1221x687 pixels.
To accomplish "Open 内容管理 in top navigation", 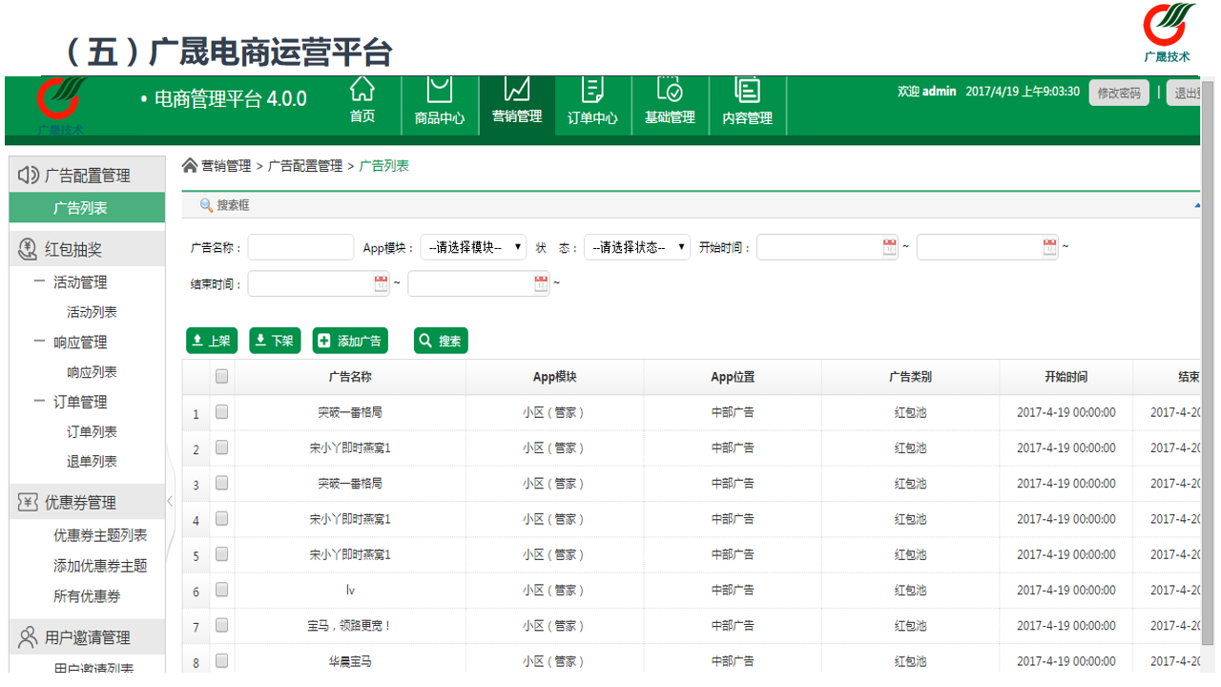I will [747, 102].
